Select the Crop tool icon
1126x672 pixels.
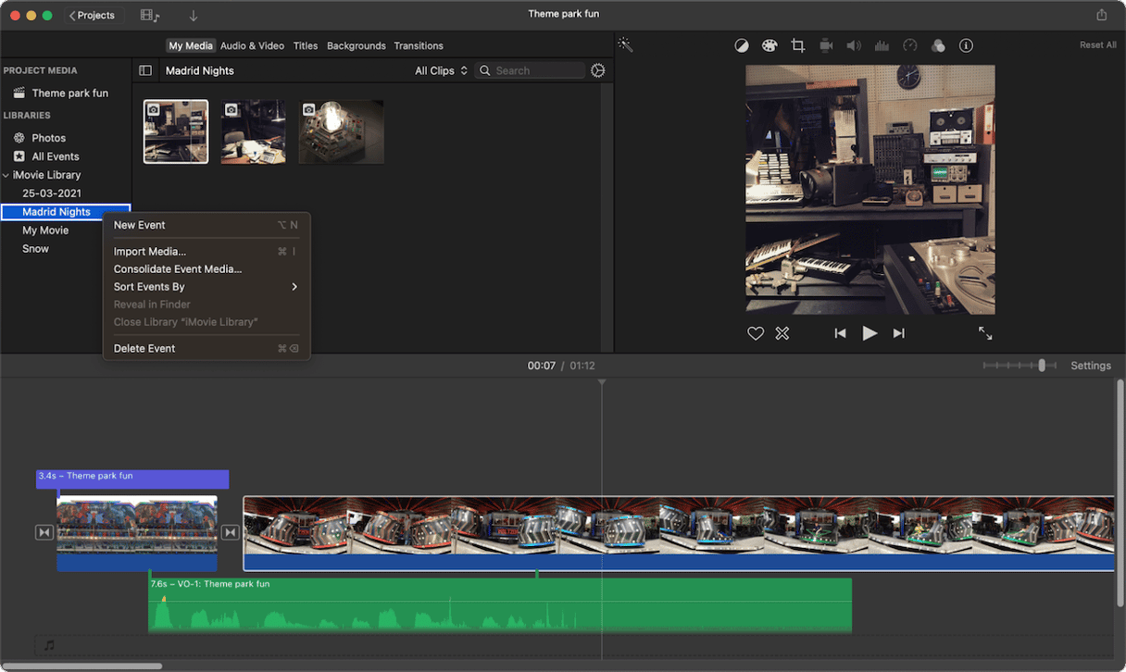tap(797, 45)
